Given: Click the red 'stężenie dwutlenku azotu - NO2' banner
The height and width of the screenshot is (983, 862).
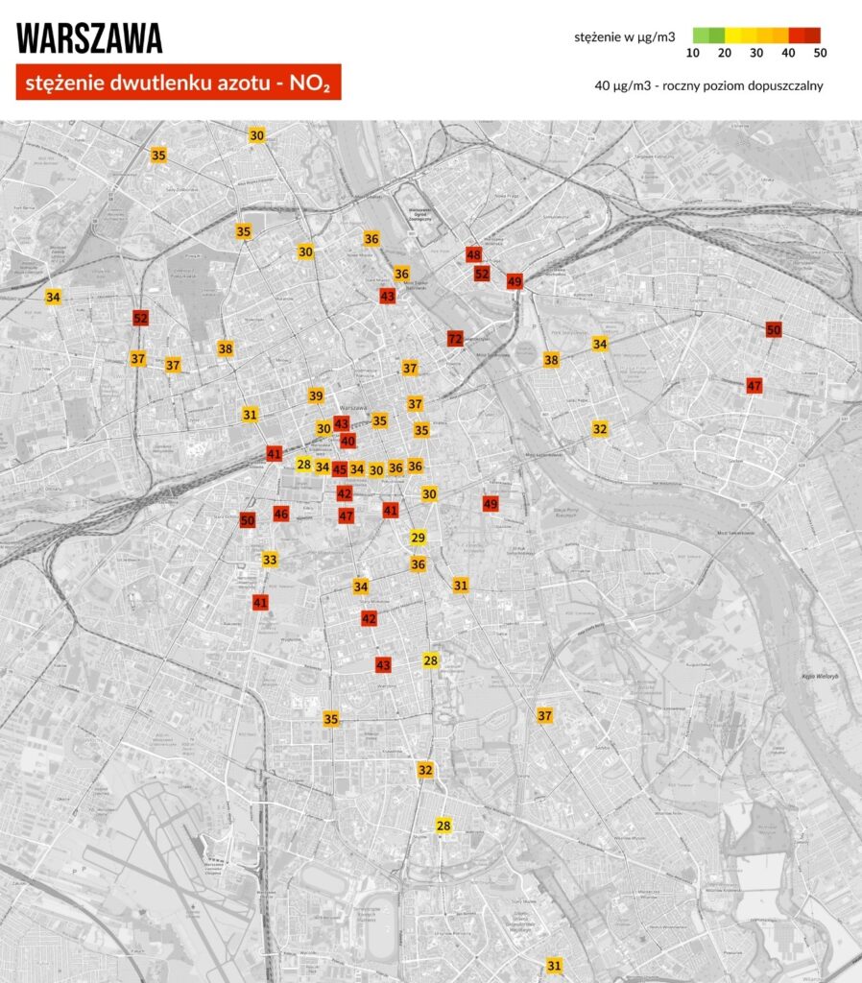Looking at the screenshot, I should point(179,83).
